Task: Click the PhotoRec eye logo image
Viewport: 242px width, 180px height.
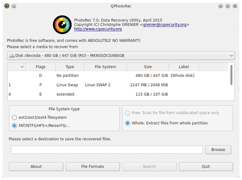Action: (x=62, y=25)
